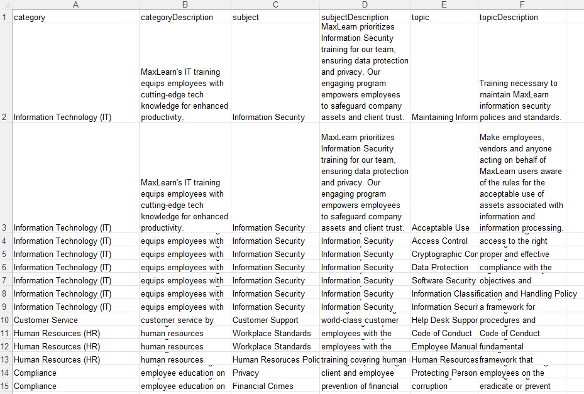Click the 'subject' header cell

275,17
